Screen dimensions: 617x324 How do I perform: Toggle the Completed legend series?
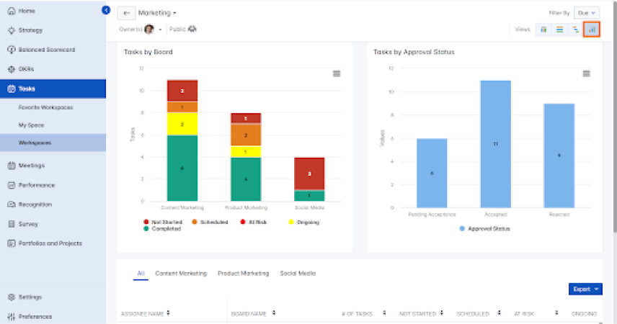pyautogui.click(x=162, y=229)
